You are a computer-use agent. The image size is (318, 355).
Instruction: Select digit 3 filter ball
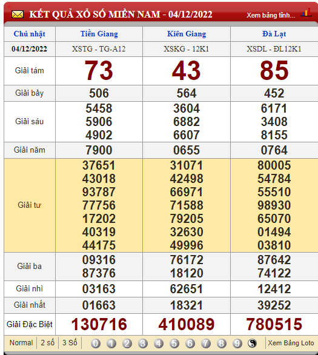[x=143, y=343]
